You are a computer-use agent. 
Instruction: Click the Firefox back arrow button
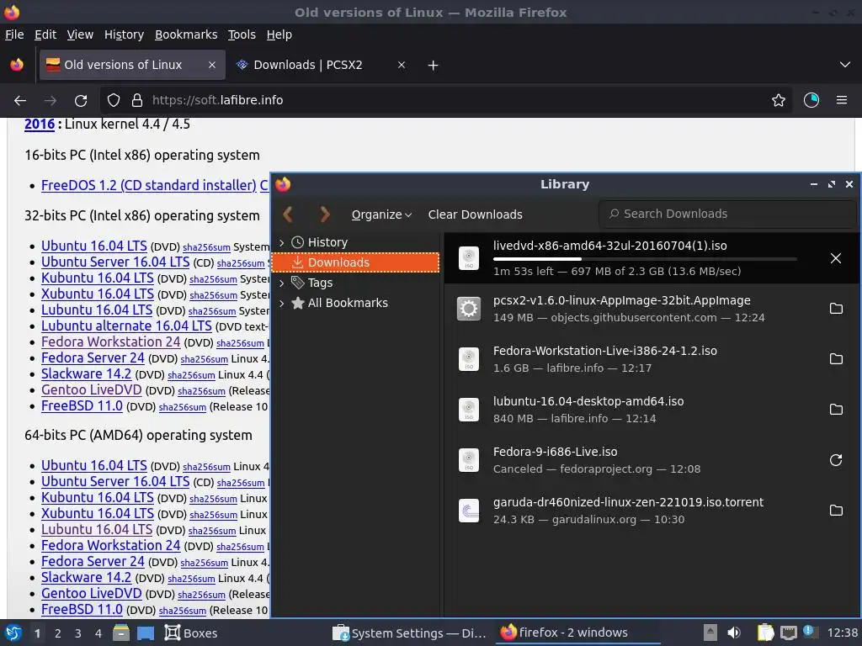click(20, 101)
